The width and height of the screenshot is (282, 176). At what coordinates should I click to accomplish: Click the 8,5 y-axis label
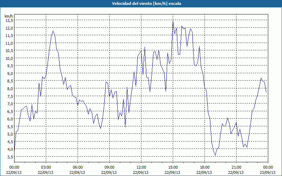click(10, 81)
